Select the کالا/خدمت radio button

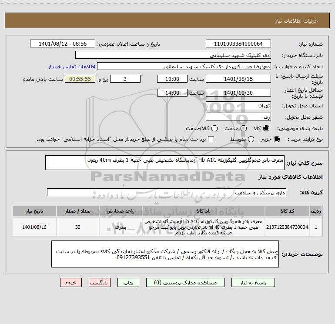point(214,128)
